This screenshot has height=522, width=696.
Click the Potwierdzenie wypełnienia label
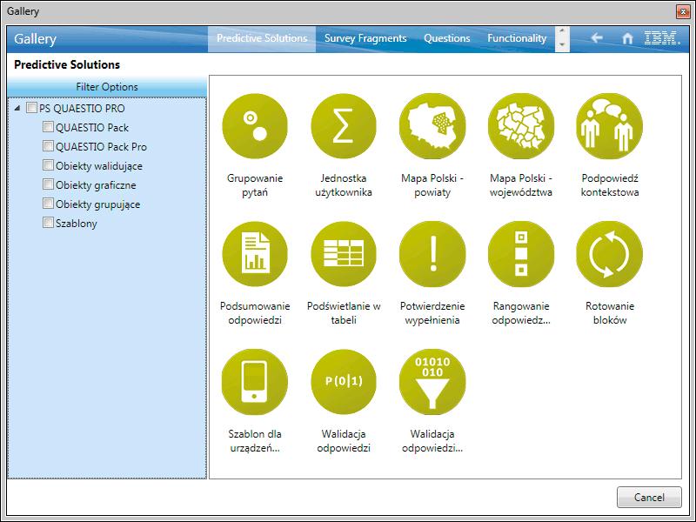pos(432,313)
